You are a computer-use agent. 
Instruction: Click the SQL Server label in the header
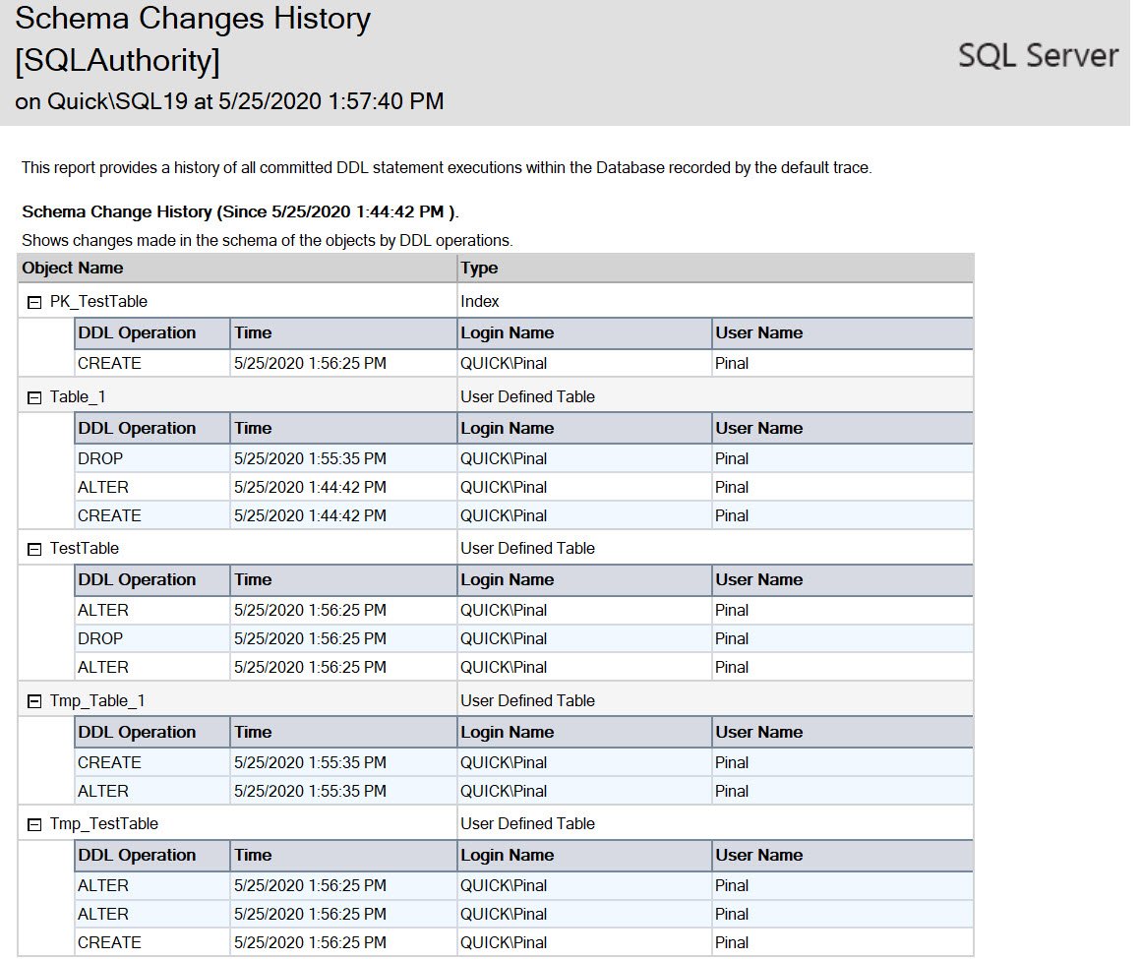point(1038,55)
